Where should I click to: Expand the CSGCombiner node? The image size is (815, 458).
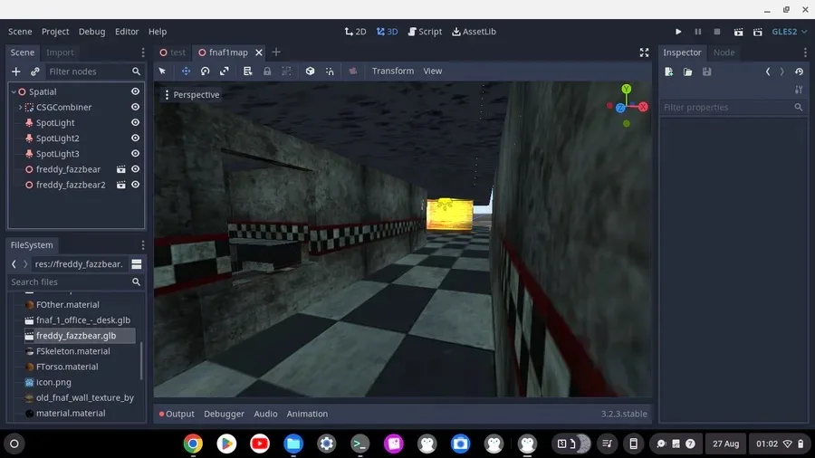[20, 108]
